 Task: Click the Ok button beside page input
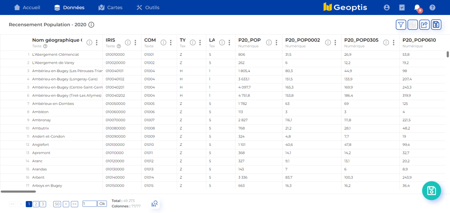point(102,204)
